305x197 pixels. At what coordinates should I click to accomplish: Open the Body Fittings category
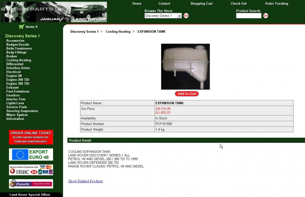[x=16, y=52]
